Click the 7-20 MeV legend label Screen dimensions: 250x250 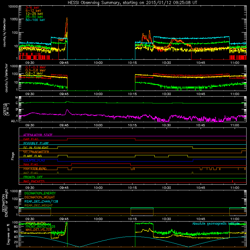(x=33, y=77)
